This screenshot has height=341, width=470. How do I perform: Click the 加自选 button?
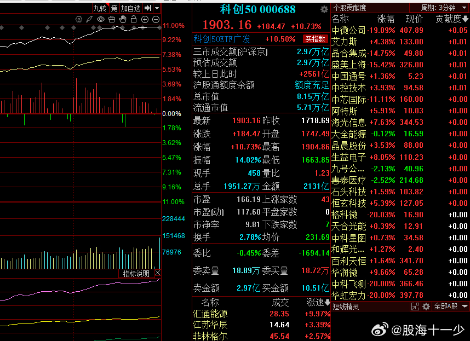click(x=131, y=8)
